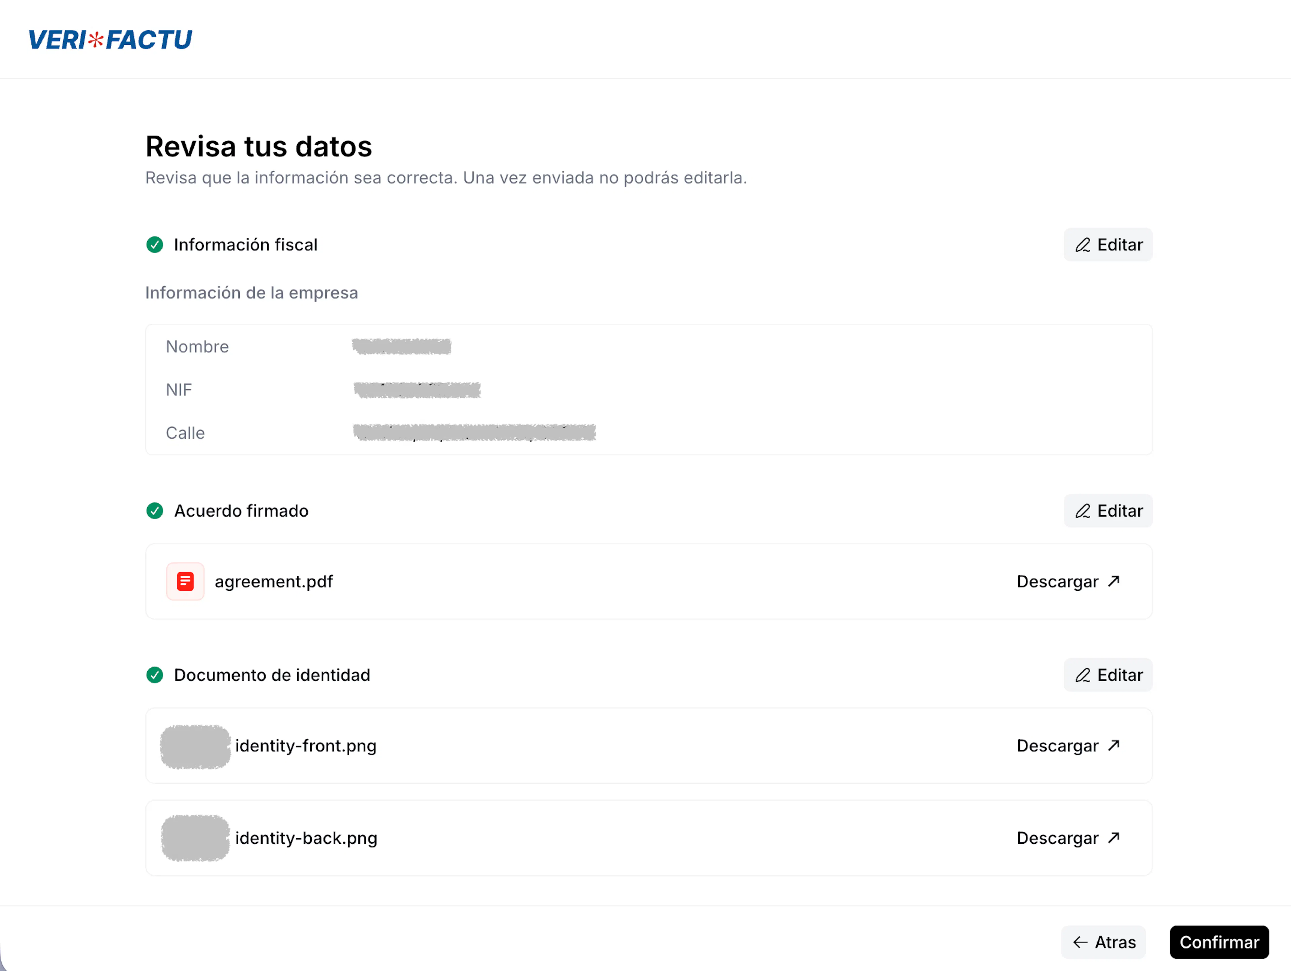Click the red PDF icon for agreement.pdf
This screenshot has width=1291, height=971.
pyautogui.click(x=185, y=581)
